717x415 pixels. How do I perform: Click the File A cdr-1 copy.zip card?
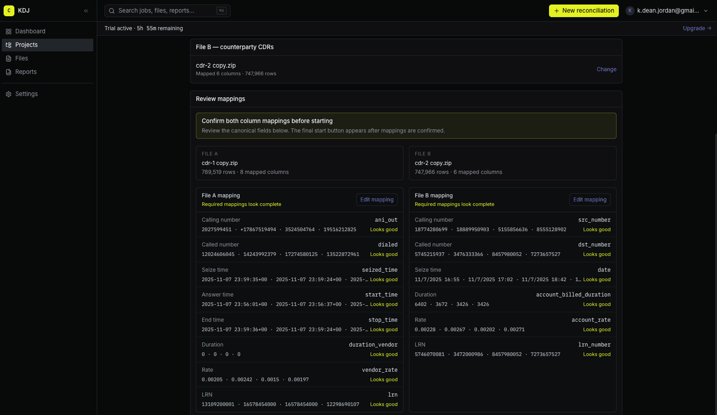click(x=300, y=163)
